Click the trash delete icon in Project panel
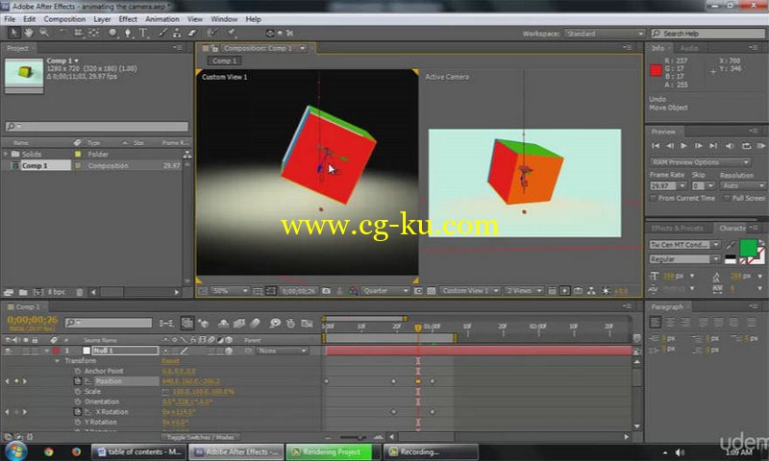The height and width of the screenshot is (461, 769). pos(80,292)
